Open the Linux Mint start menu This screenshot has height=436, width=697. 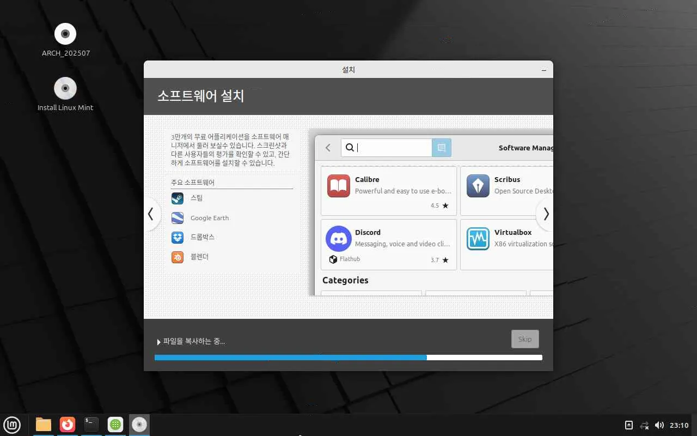coord(13,424)
